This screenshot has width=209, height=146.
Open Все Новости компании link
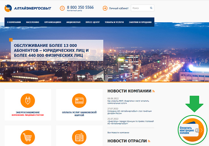(x=118, y=132)
